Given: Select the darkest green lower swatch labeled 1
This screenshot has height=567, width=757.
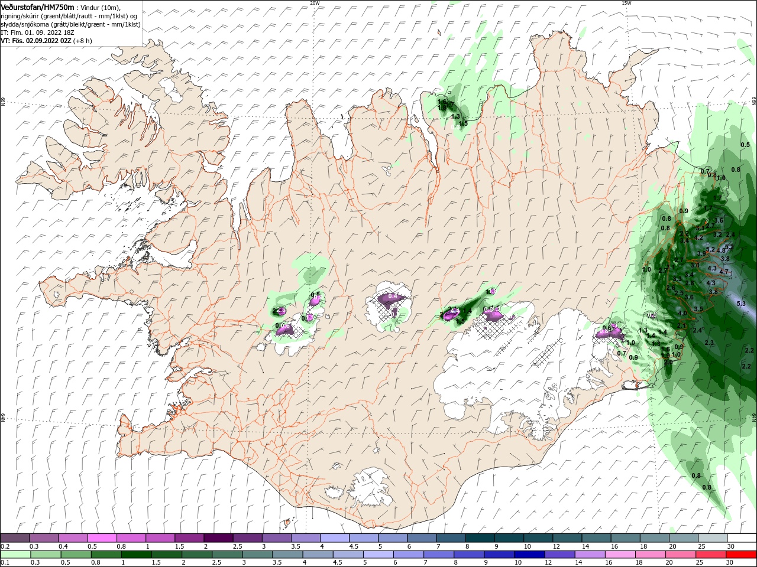Looking at the screenshot, I should [136, 555].
